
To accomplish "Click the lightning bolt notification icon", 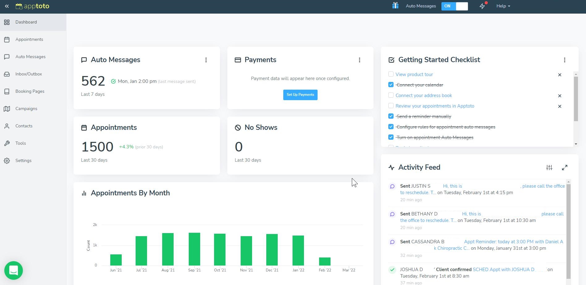I will 482,6.
